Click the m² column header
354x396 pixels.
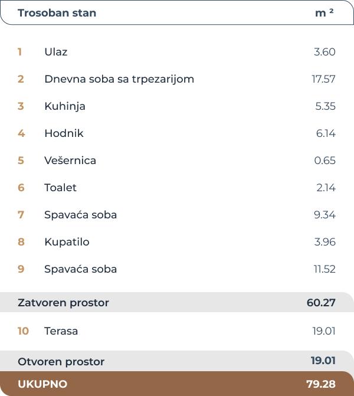(x=324, y=12)
